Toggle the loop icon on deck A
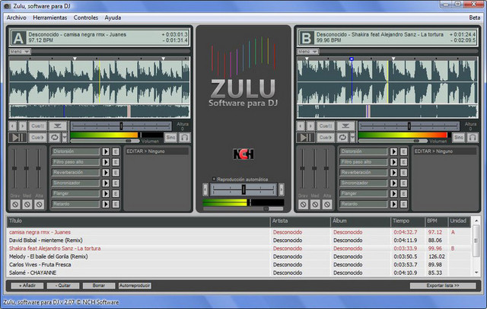487x309 pixels. (54, 137)
